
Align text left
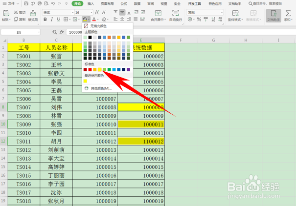(x=115, y=19)
